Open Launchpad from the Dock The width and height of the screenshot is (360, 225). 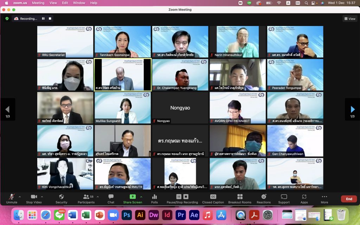point(32,215)
